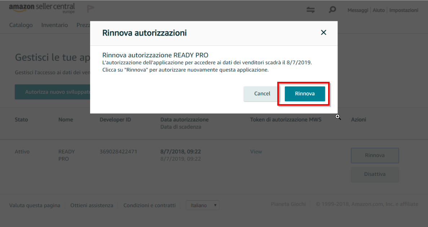Image resolution: width=428 pixels, height=227 pixels.
Task: View the MWS authorization token
Action: 256,152
